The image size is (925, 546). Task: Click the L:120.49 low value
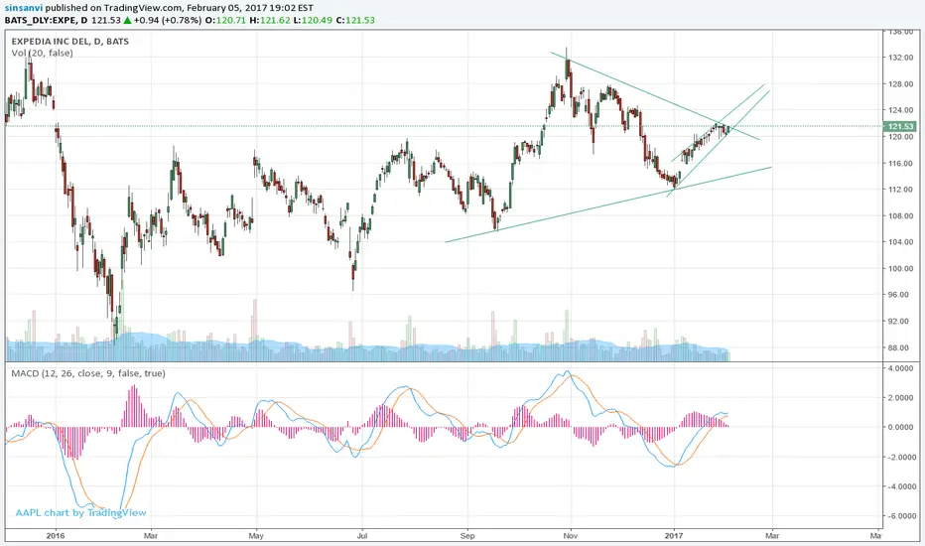coord(313,20)
